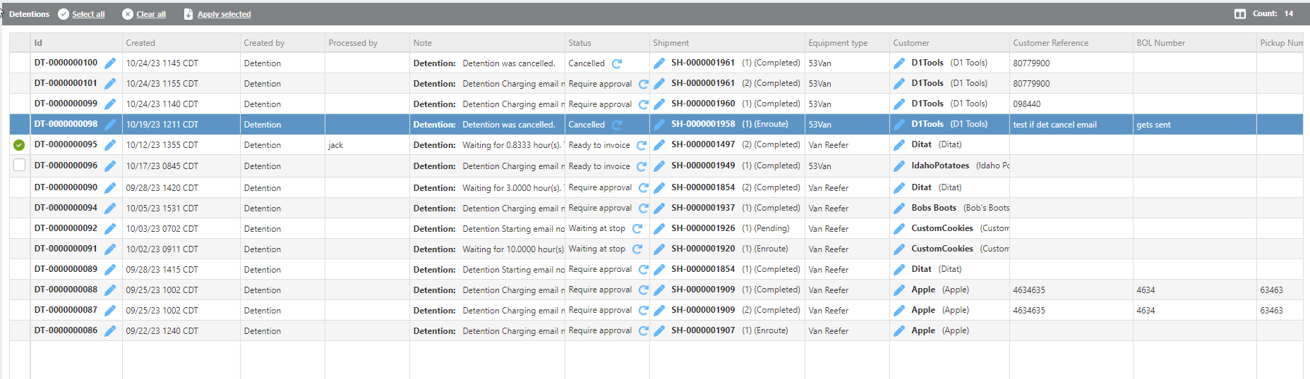Click column layout icon next to Count

click(x=1239, y=14)
